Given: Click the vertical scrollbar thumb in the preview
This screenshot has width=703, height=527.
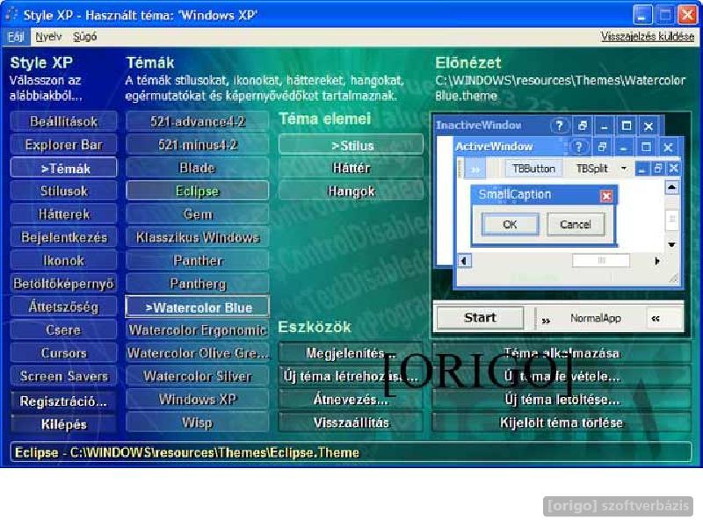Looking at the screenshot, I should (671, 220).
